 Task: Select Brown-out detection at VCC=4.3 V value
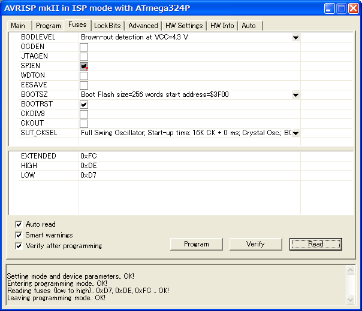pos(134,37)
